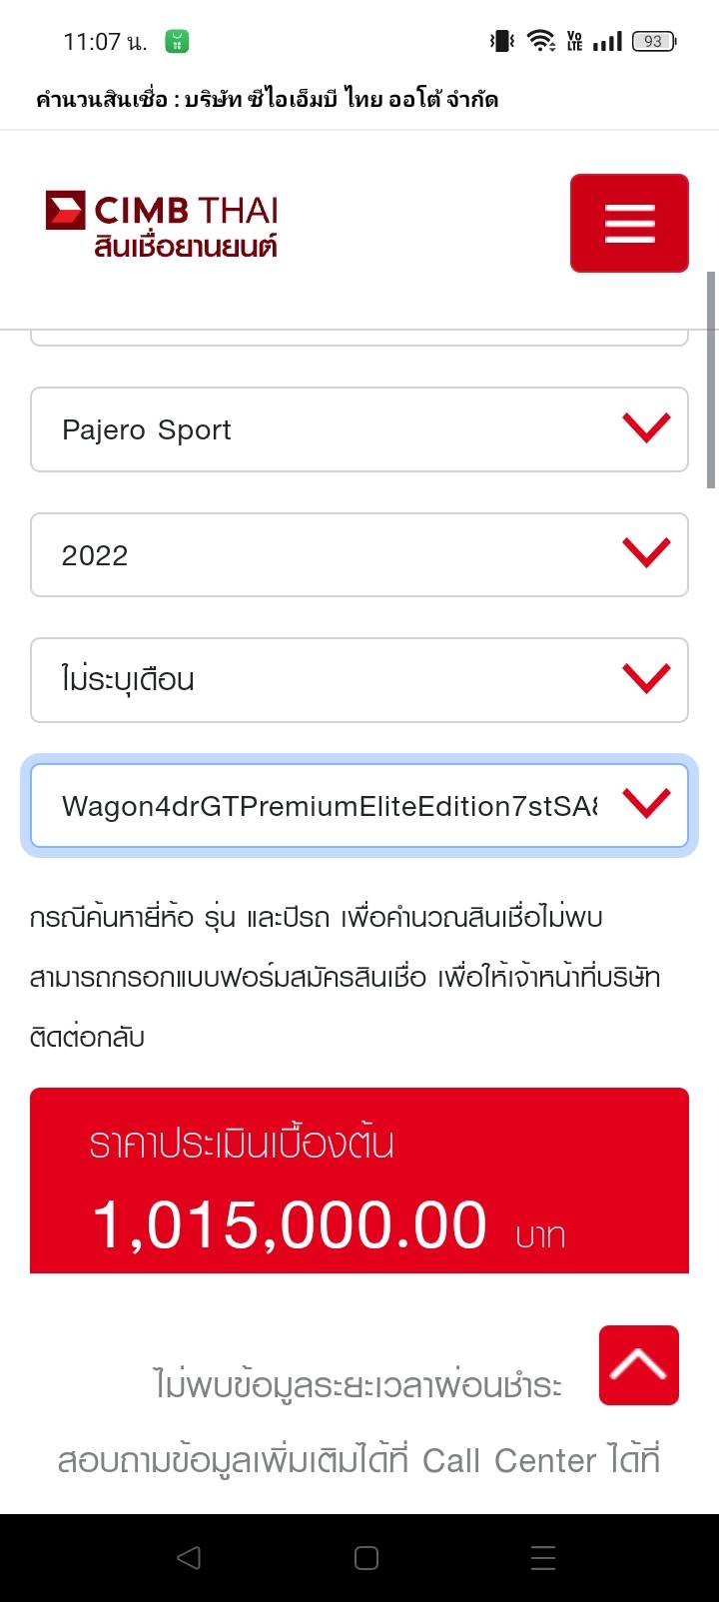Image resolution: width=719 pixels, height=1602 pixels.
Task: Tap the Wi-Fi status icon
Action: point(541,41)
